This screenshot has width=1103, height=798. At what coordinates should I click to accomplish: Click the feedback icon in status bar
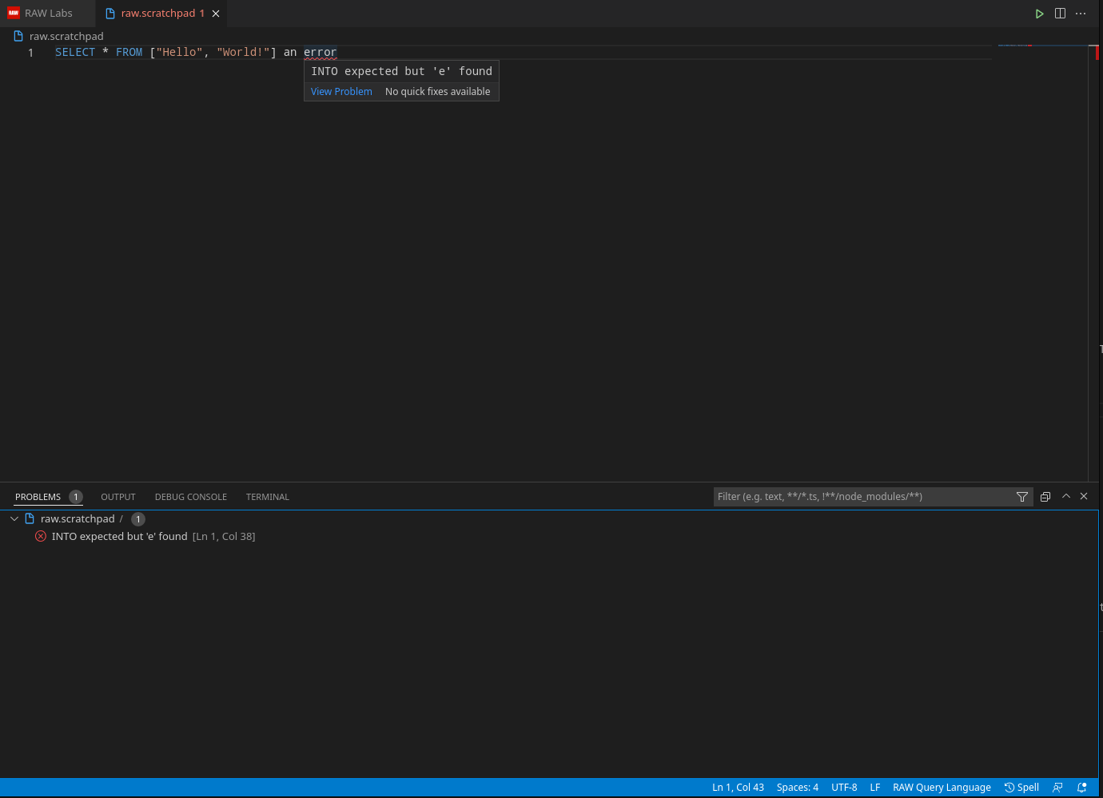tap(1057, 788)
